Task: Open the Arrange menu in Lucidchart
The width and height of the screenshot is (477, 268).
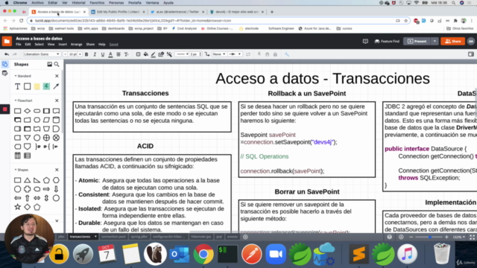Action: [x=76, y=45]
